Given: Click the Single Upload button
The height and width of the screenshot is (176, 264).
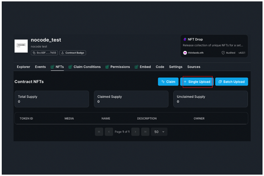Looking at the screenshot, I should (x=197, y=82).
